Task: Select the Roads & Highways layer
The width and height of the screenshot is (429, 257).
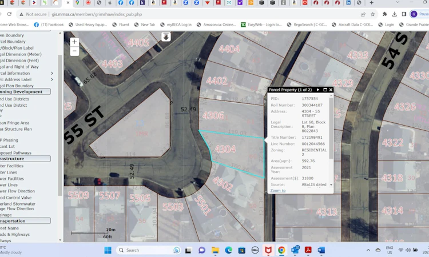Action: point(15,235)
